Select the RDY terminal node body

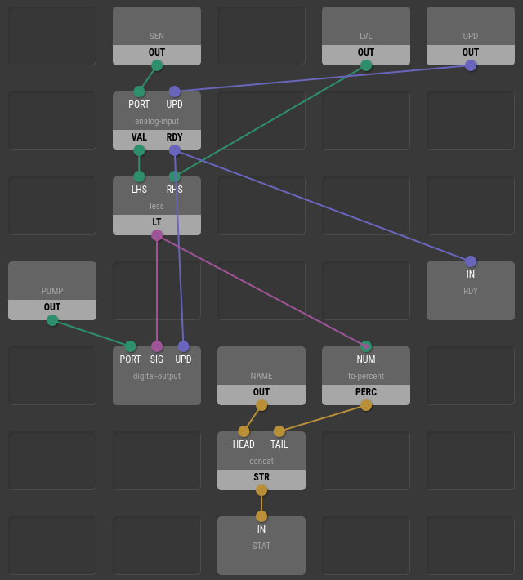point(471,294)
